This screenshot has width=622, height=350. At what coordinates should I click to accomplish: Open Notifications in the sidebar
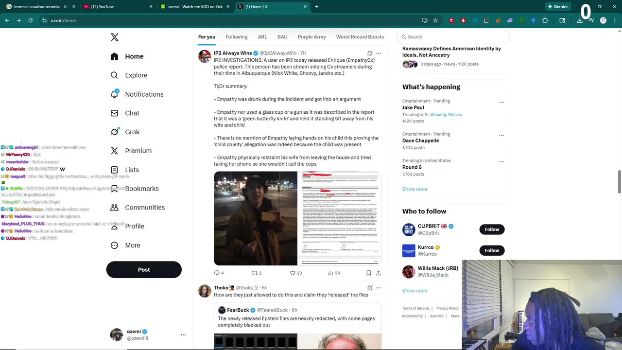tap(137, 94)
